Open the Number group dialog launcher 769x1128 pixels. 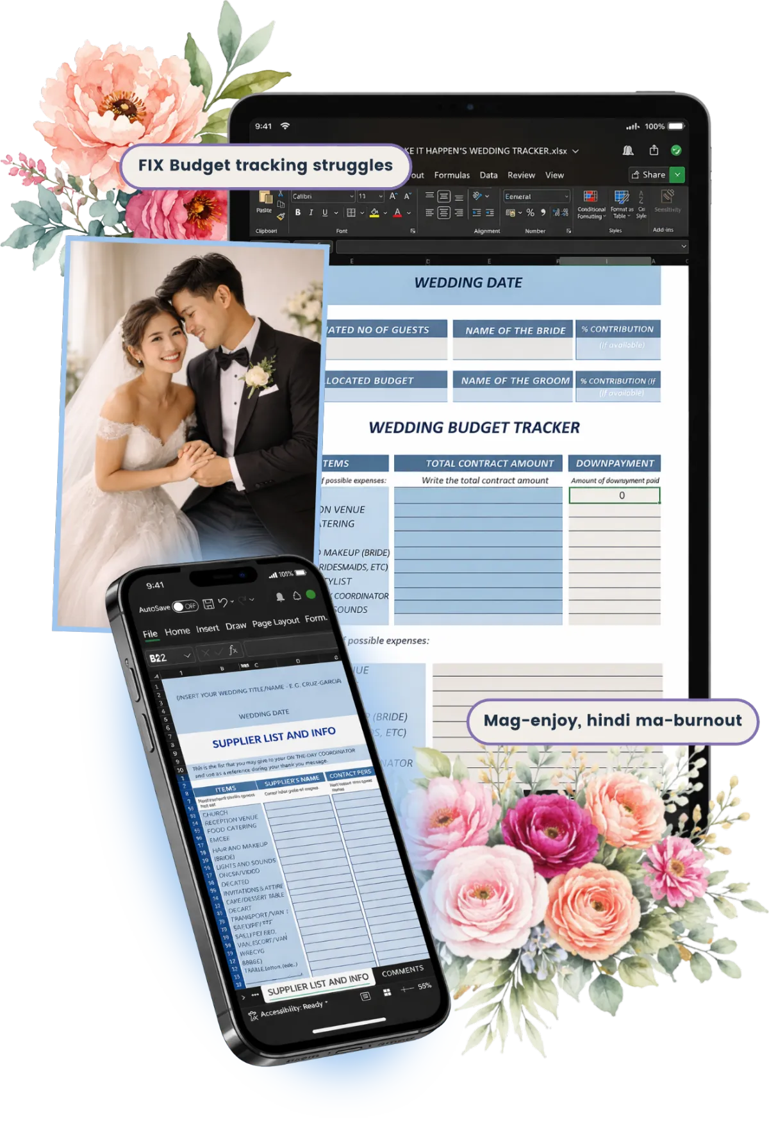[x=568, y=231]
